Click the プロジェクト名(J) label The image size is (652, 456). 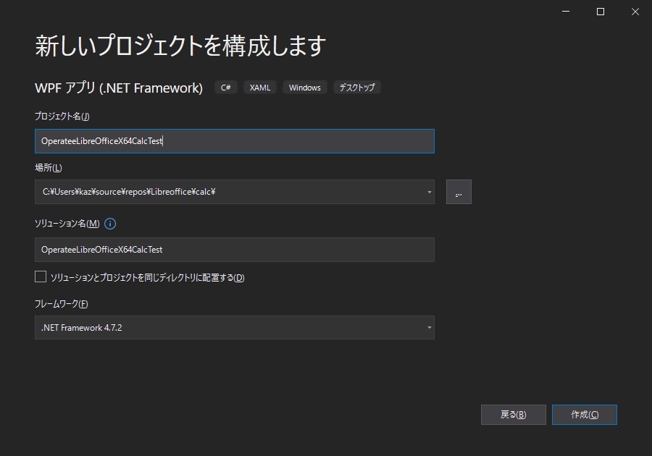pyautogui.click(x=62, y=117)
